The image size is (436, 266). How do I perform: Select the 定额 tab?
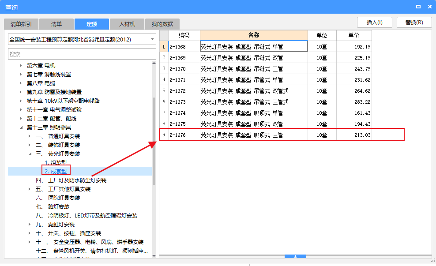[92, 24]
